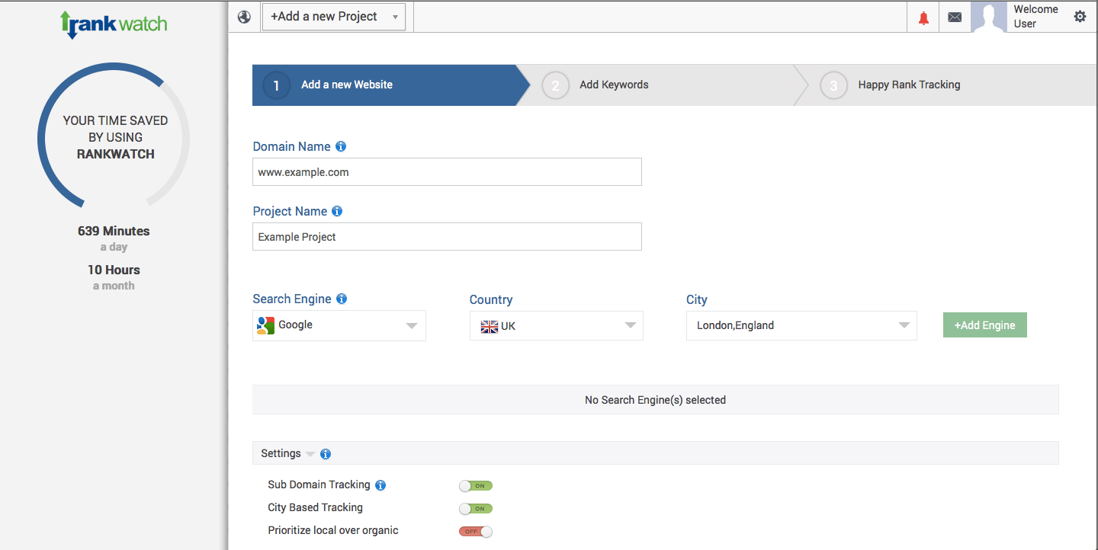Click the step 2 circle icon

point(555,85)
